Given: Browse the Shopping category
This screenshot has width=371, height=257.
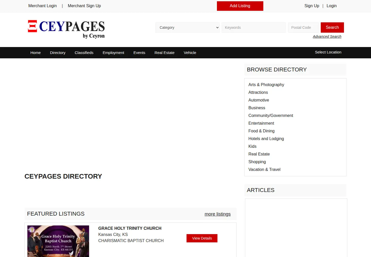Looking at the screenshot, I should coord(257,162).
